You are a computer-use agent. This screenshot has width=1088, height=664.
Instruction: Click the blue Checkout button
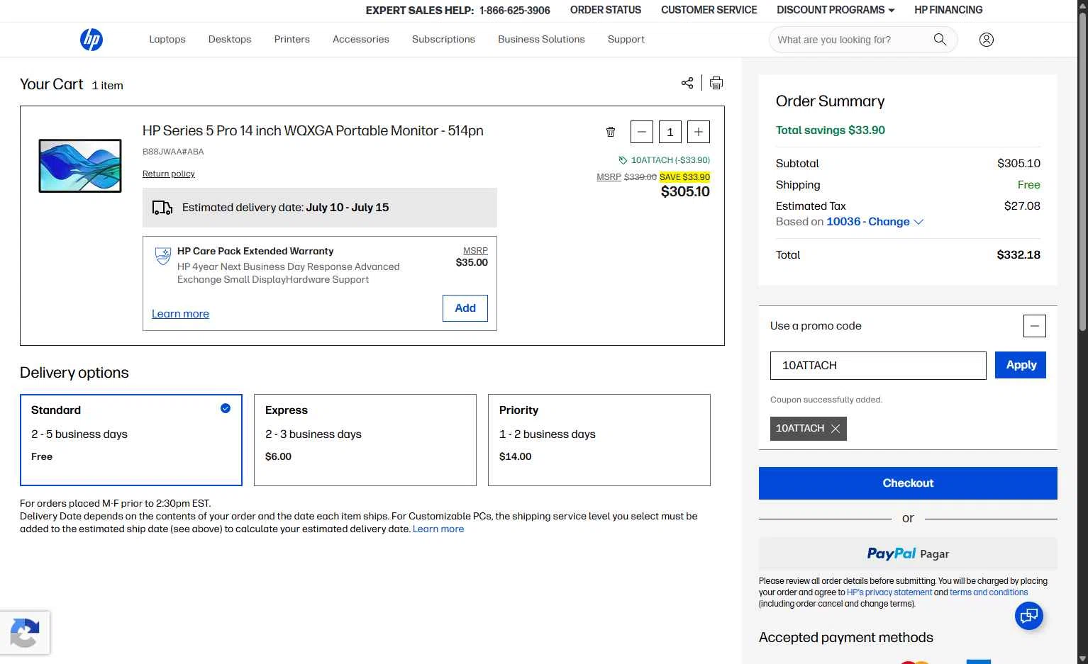[x=908, y=483]
